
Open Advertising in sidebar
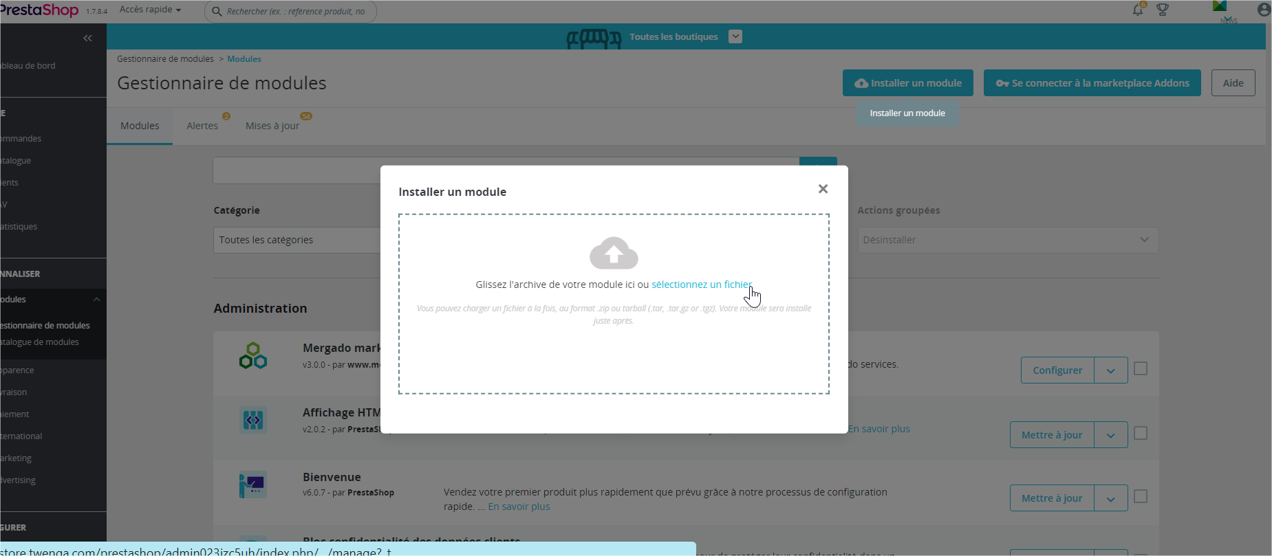[x=19, y=480]
